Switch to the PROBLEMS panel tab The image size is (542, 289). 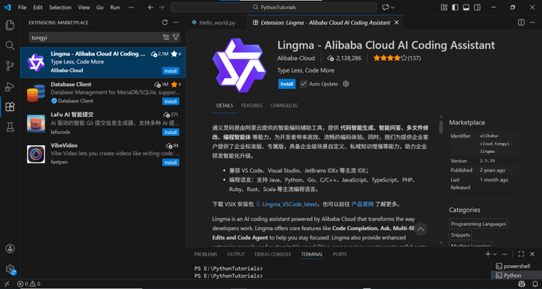pyautogui.click(x=206, y=254)
